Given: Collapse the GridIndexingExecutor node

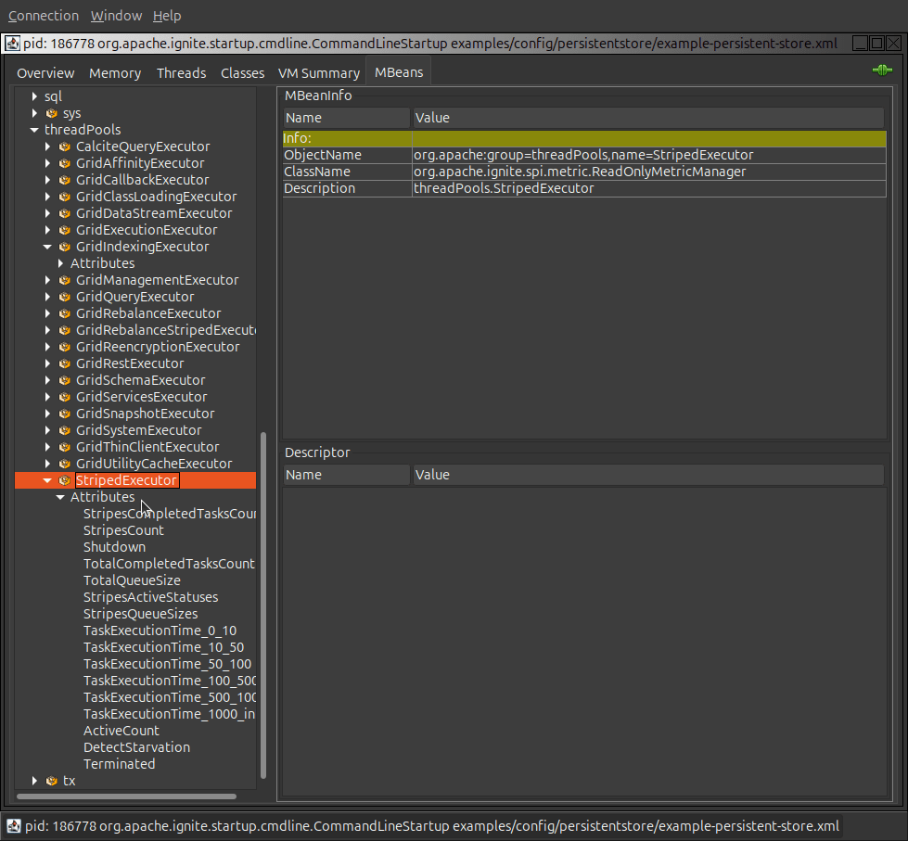Looking at the screenshot, I should click(47, 247).
